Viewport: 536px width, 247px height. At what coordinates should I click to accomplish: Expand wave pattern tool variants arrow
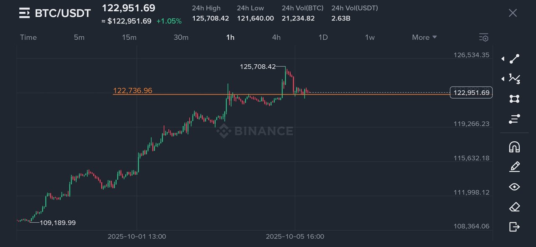tap(503, 79)
